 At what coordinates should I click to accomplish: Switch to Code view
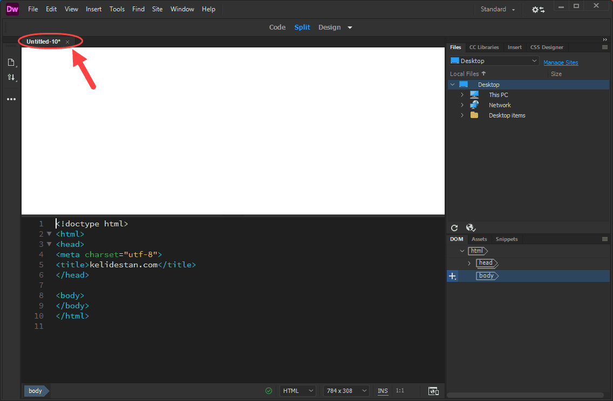[x=277, y=27]
